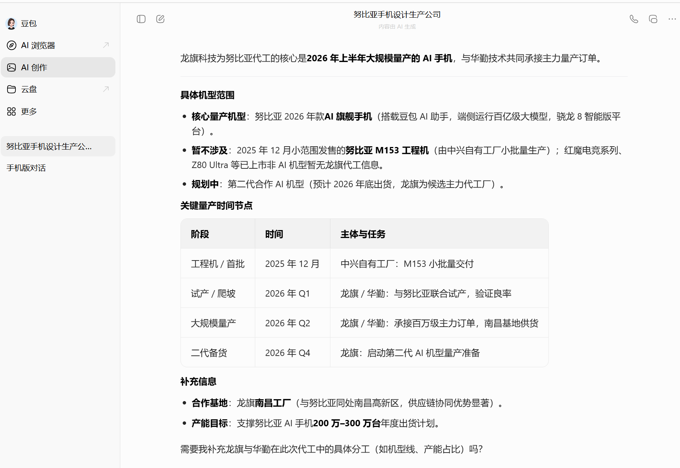The width and height of the screenshot is (680, 468).
Task: Click the bold 核心量产机型 label
Action: tap(218, 117)
